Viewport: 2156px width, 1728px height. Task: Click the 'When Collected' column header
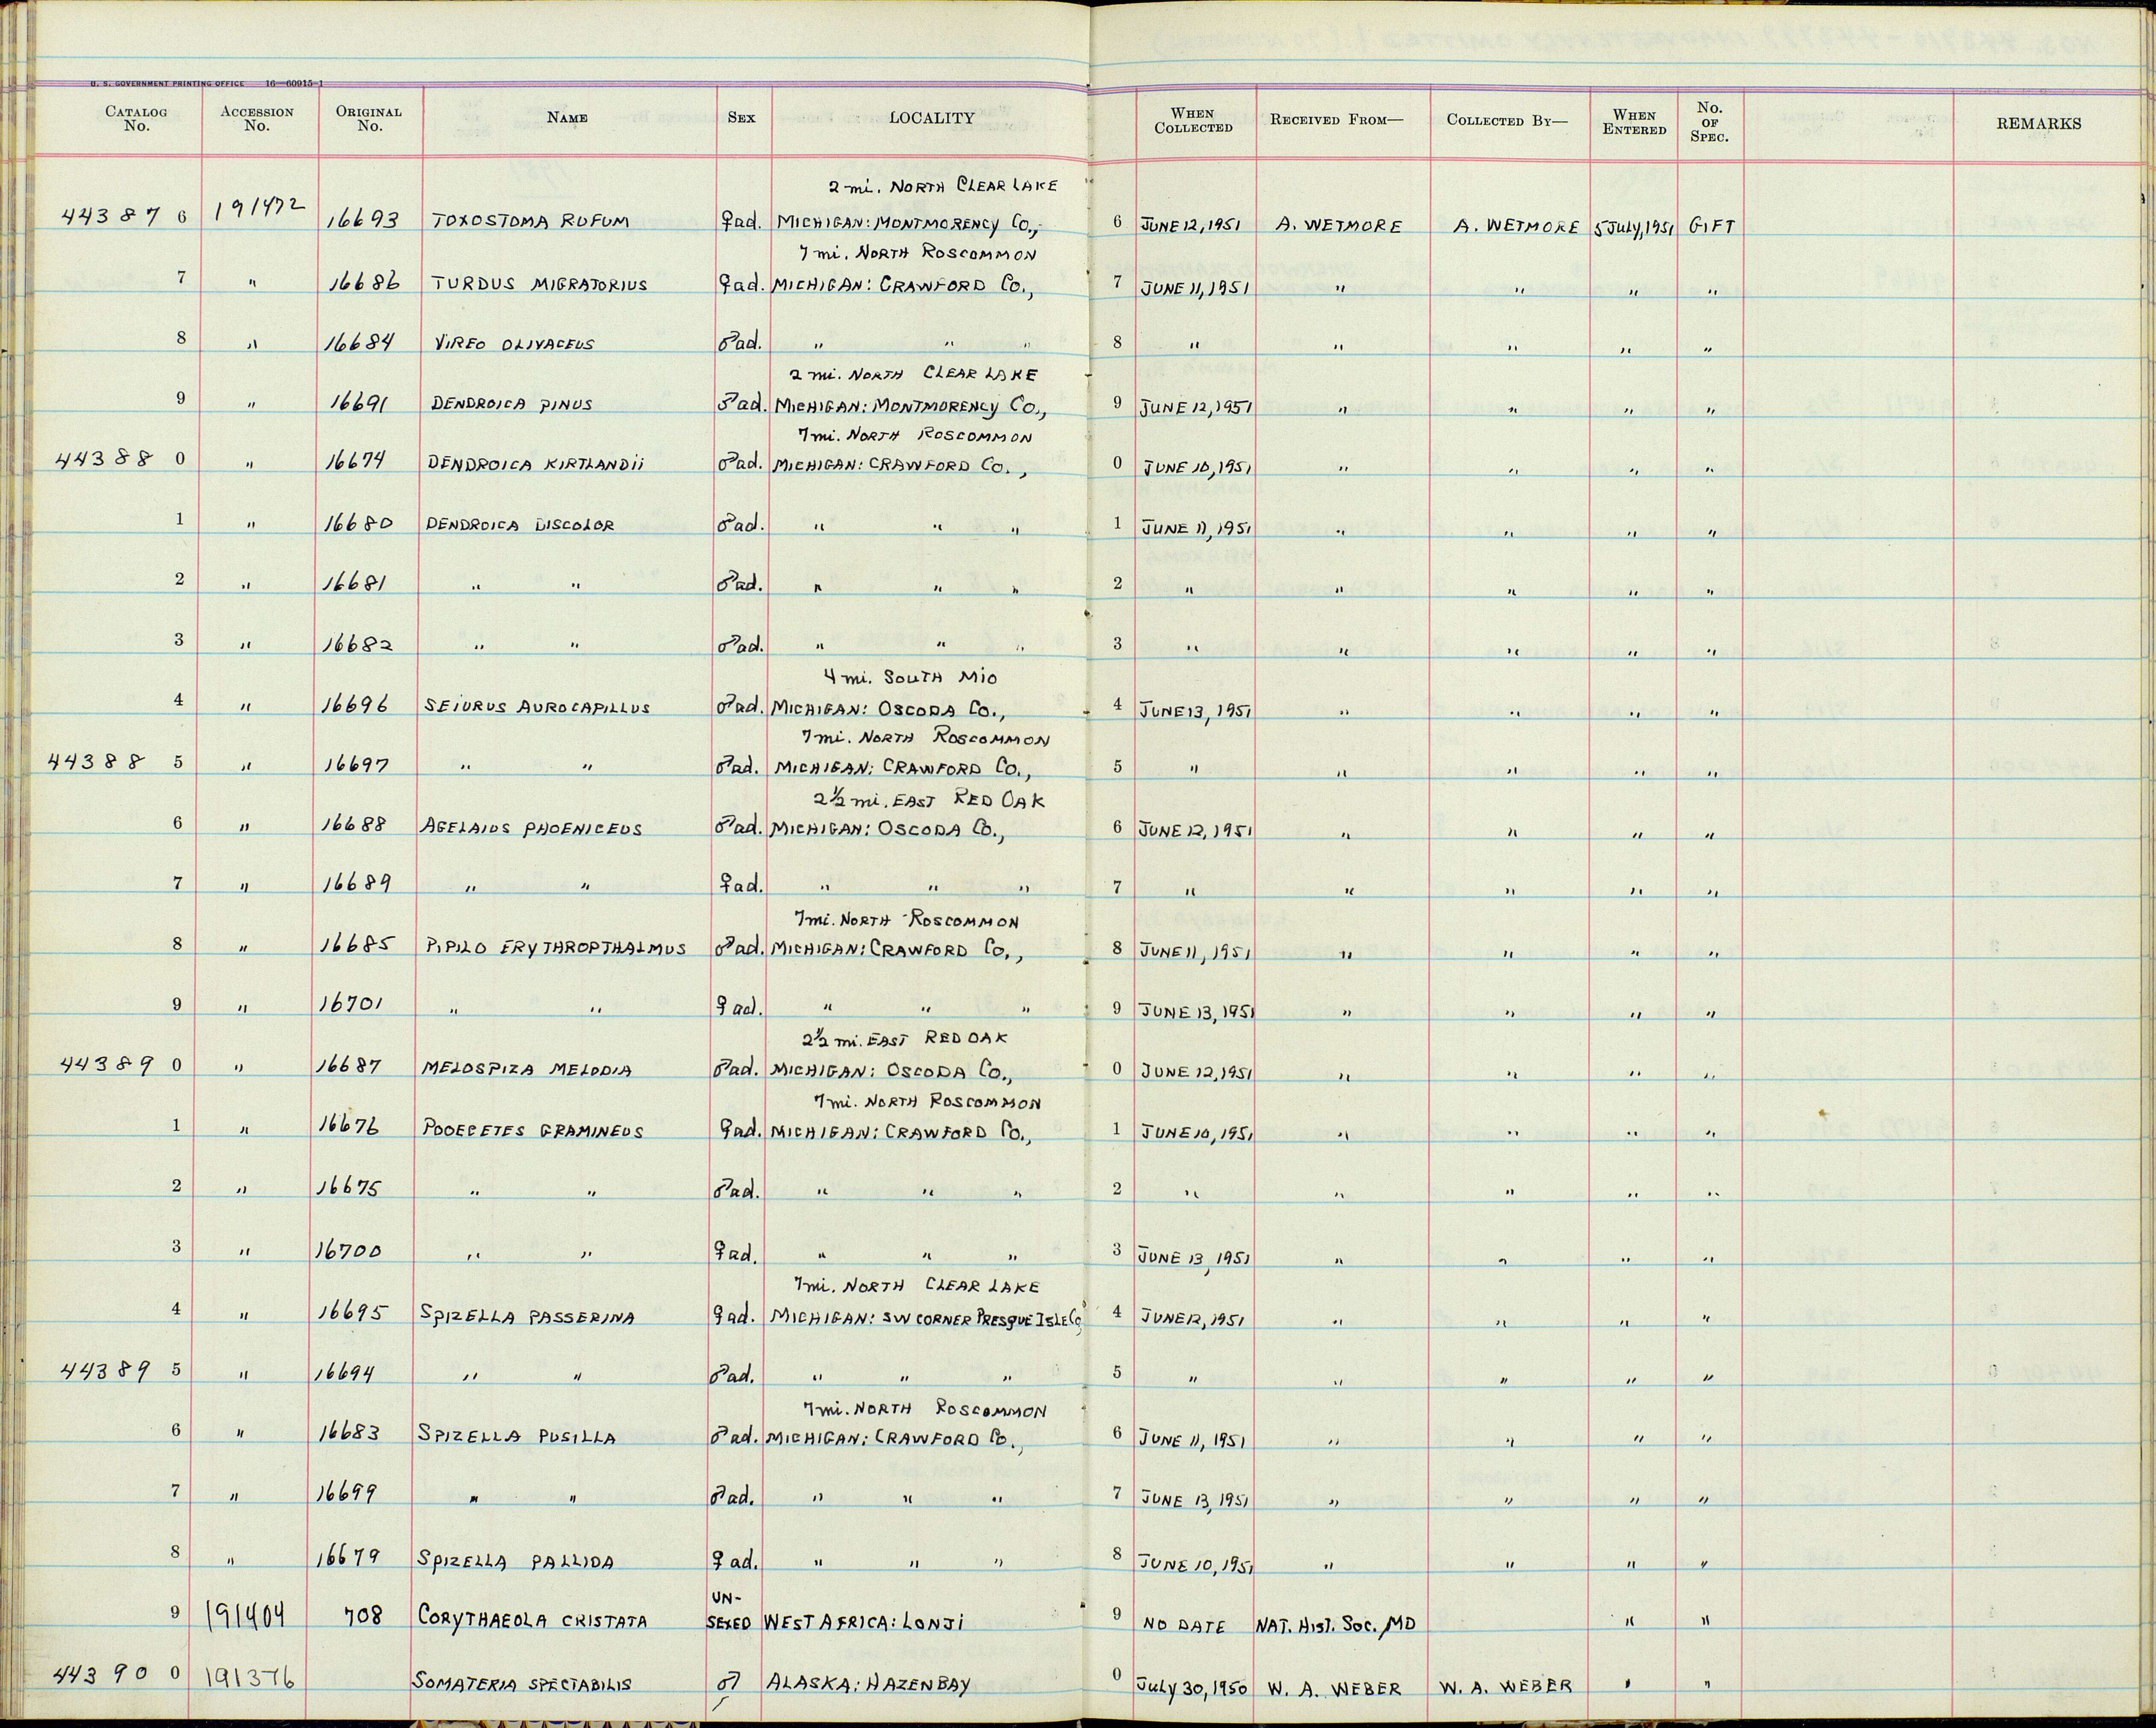pyautogui.click(x=1194, y=120)
